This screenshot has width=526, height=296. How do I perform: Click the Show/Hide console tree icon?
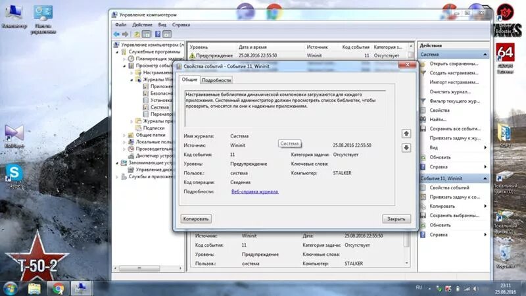[x=146, y=34]
